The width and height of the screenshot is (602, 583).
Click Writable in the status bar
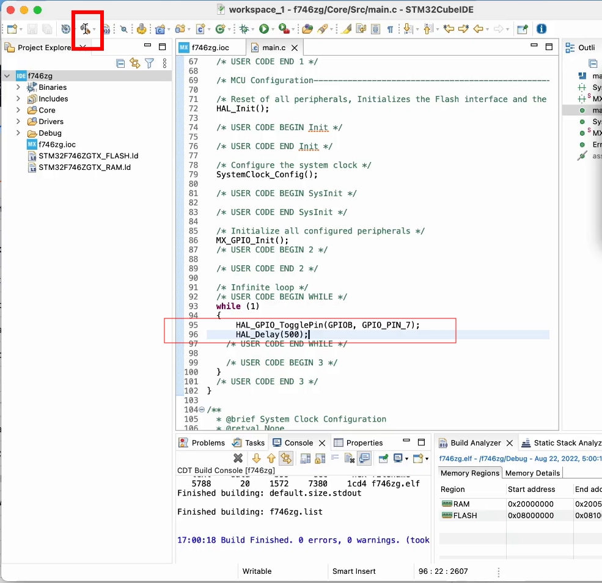point(257,571)
